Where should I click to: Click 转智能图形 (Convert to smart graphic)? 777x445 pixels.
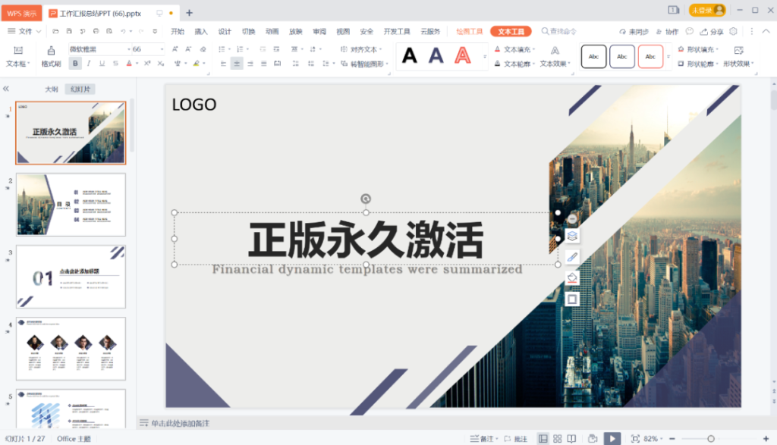click(x=364, y=64)
